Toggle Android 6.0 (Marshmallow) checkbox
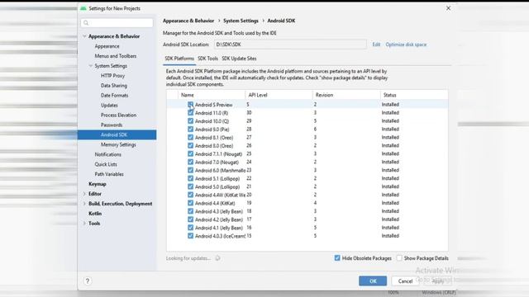Viewport: 529px width, 297px height. (x=191, y=171)
